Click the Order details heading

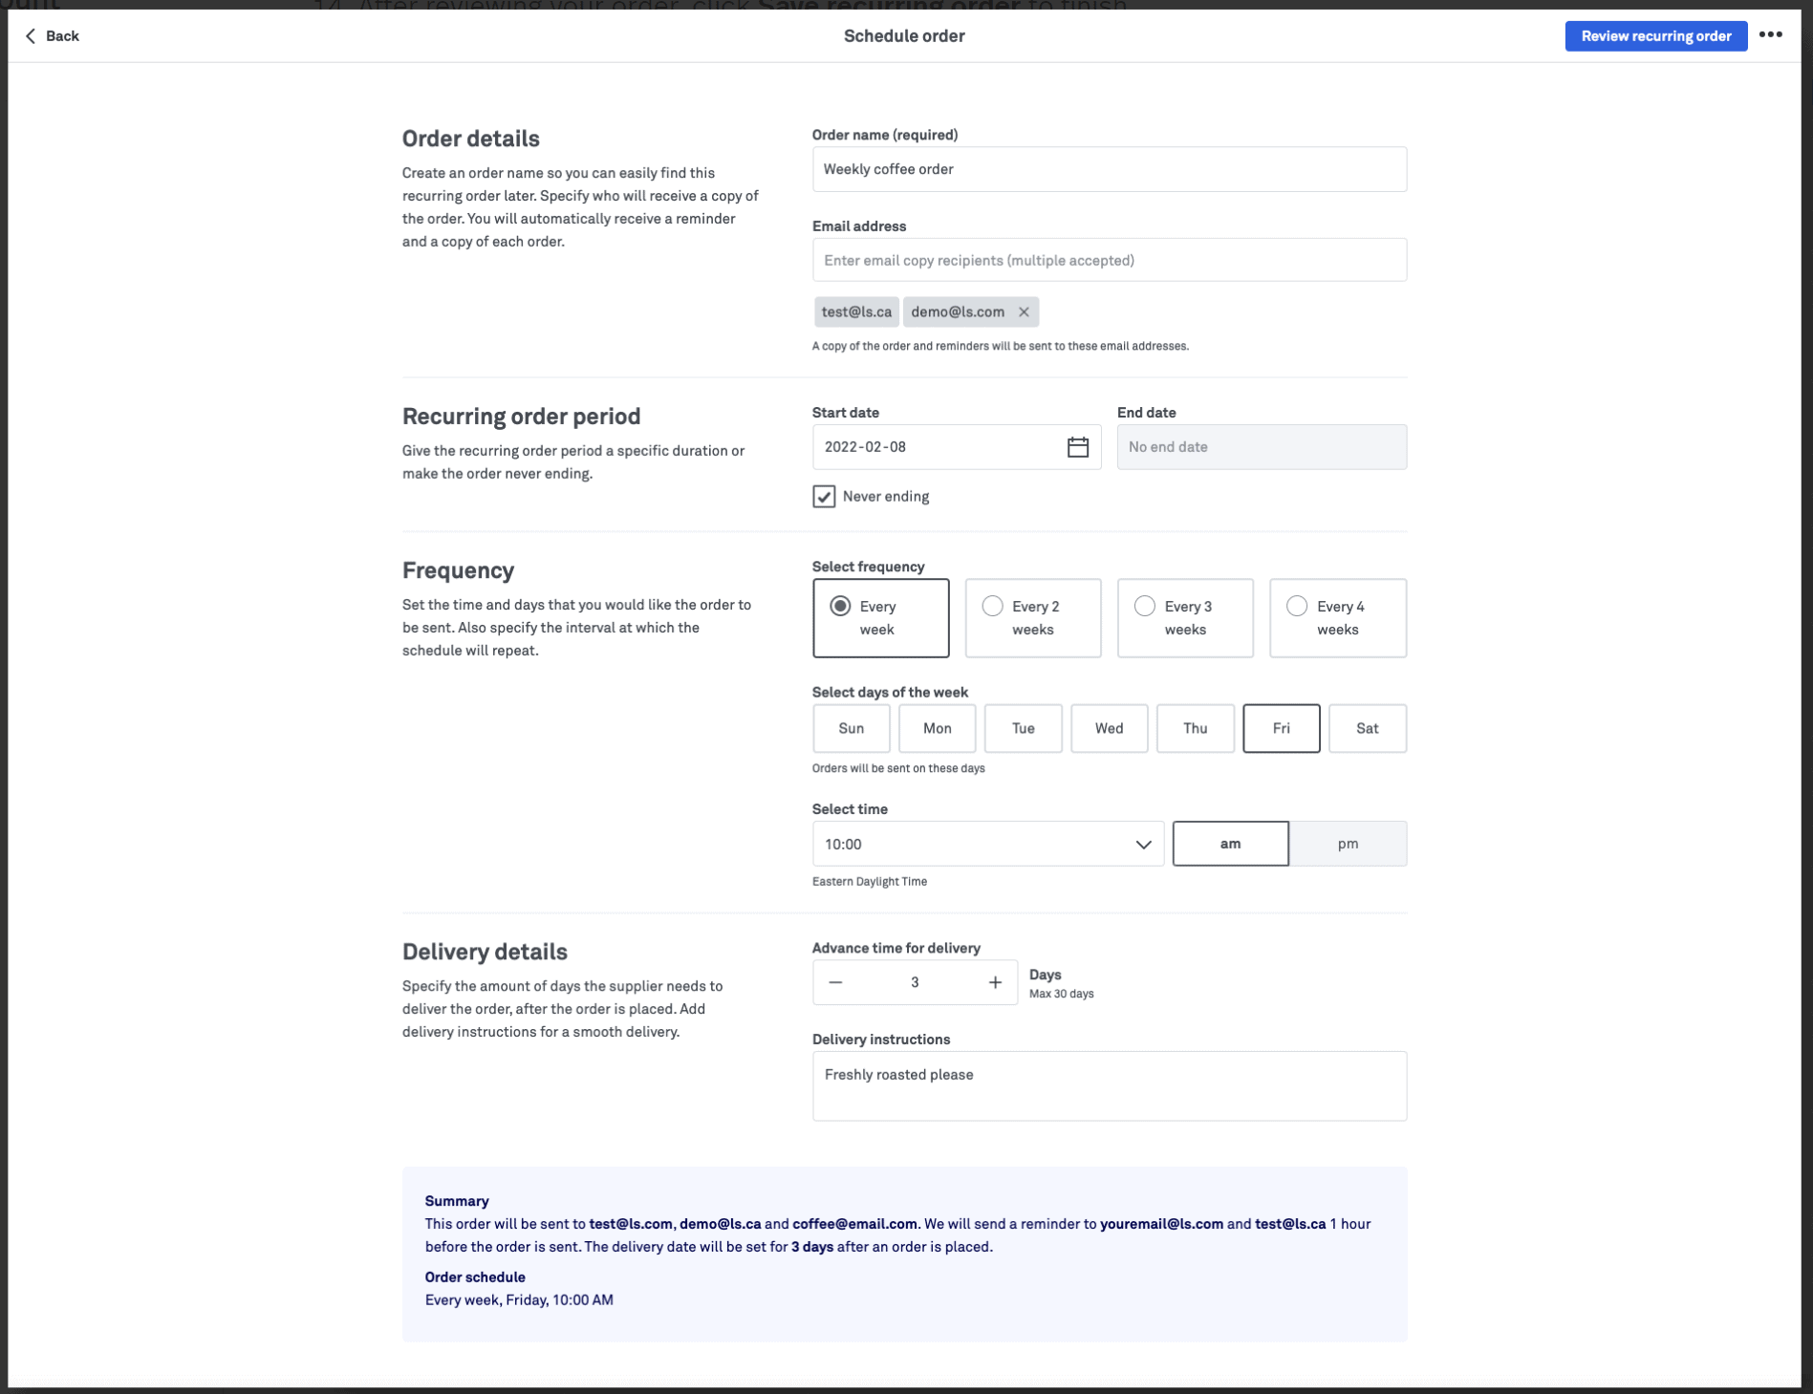[471, 139]
